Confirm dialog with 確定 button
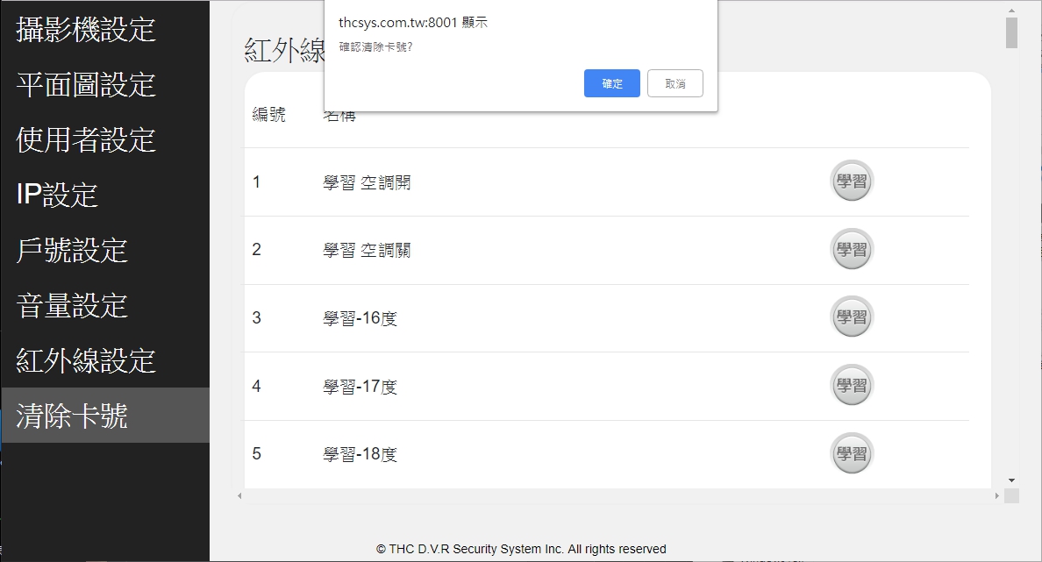 [611, 83]
